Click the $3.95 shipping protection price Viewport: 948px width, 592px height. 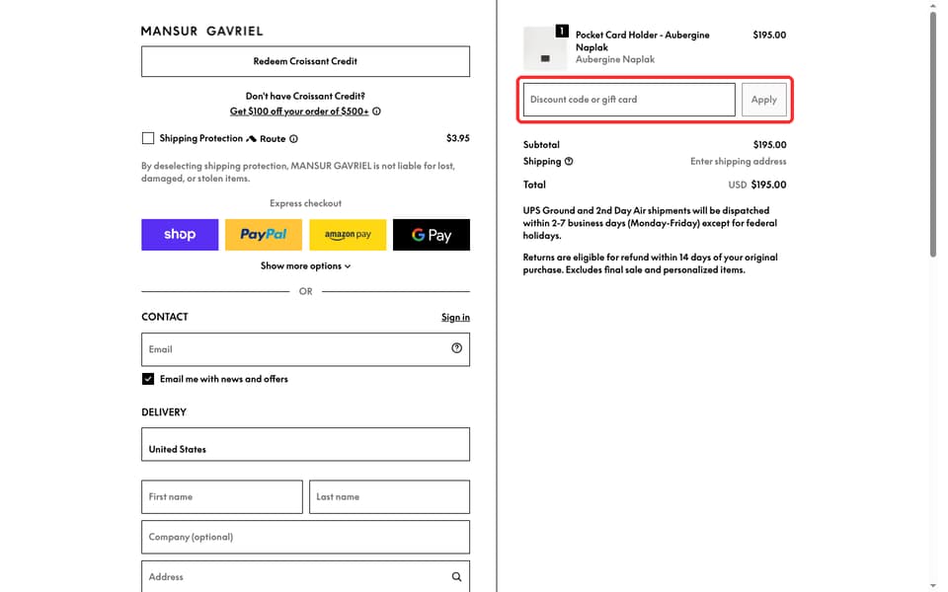(457, 138)
